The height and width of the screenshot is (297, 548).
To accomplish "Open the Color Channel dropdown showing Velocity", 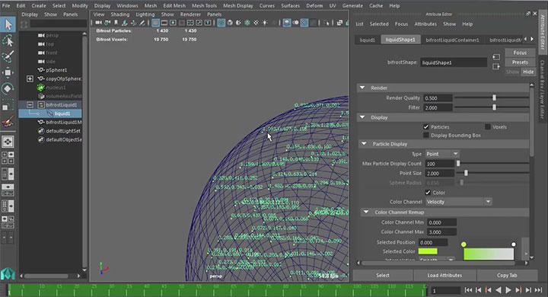I will coord(458,202).
